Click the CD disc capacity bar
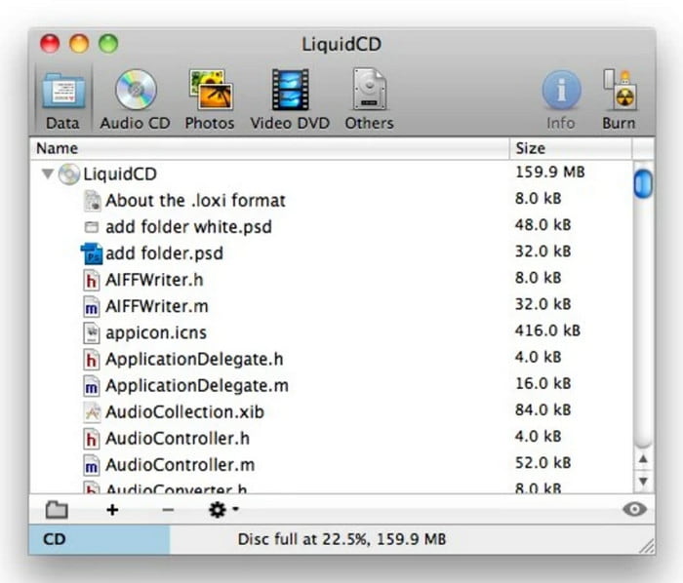 (100, 539)
